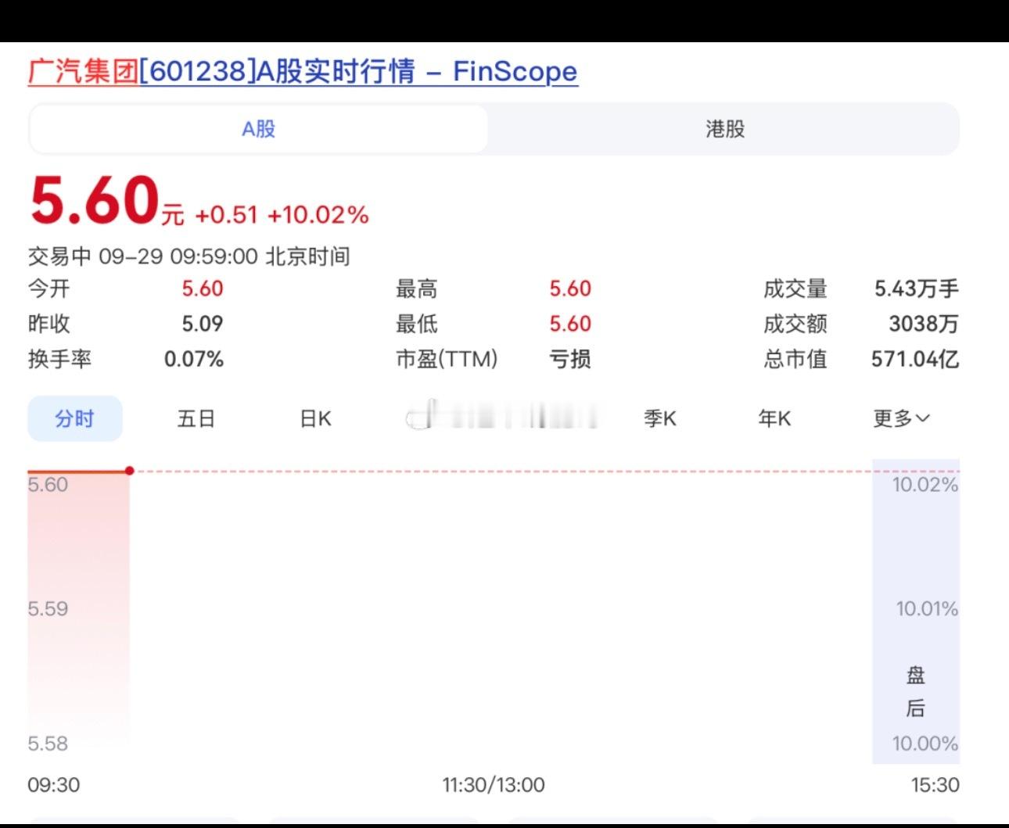Screen dimensions: 1009x828
Task: Click the 市盈(TTM) value 亏损
Action: coord(570,359)
